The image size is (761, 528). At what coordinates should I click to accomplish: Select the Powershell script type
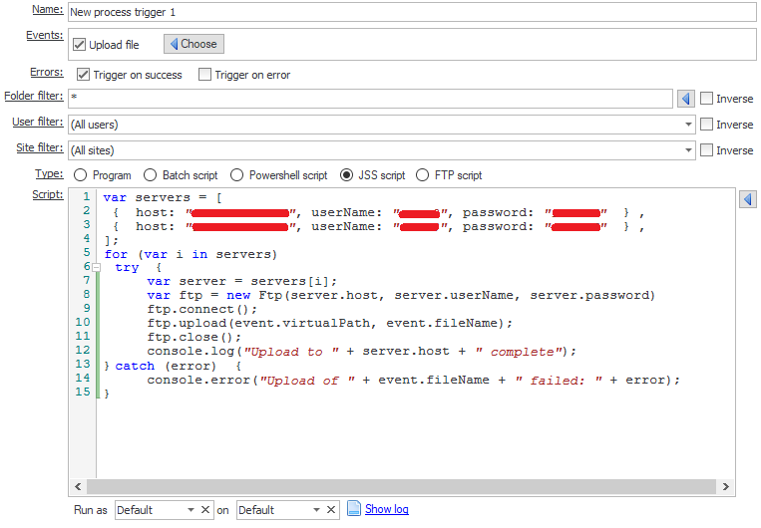tap(236, 175)
